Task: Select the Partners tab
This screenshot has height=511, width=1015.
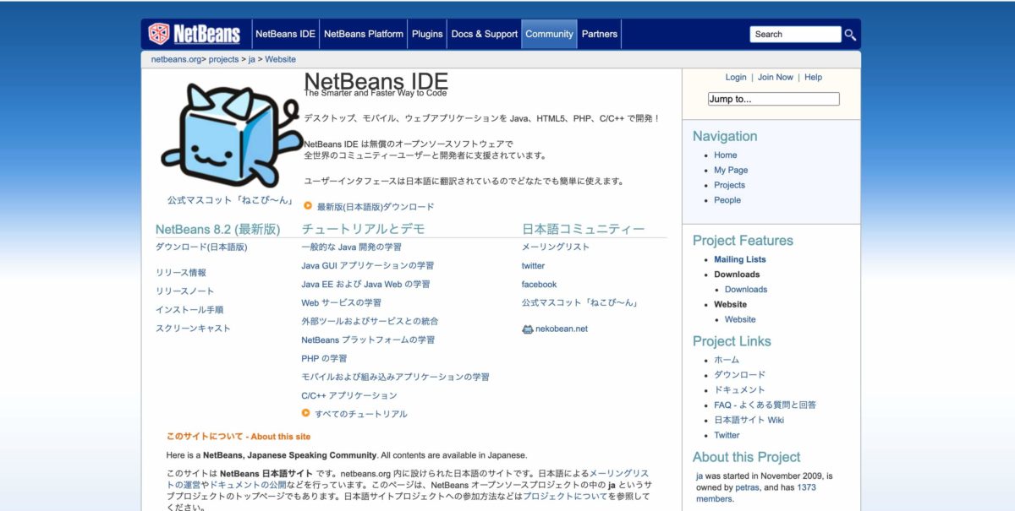Action: coord(600,34)
